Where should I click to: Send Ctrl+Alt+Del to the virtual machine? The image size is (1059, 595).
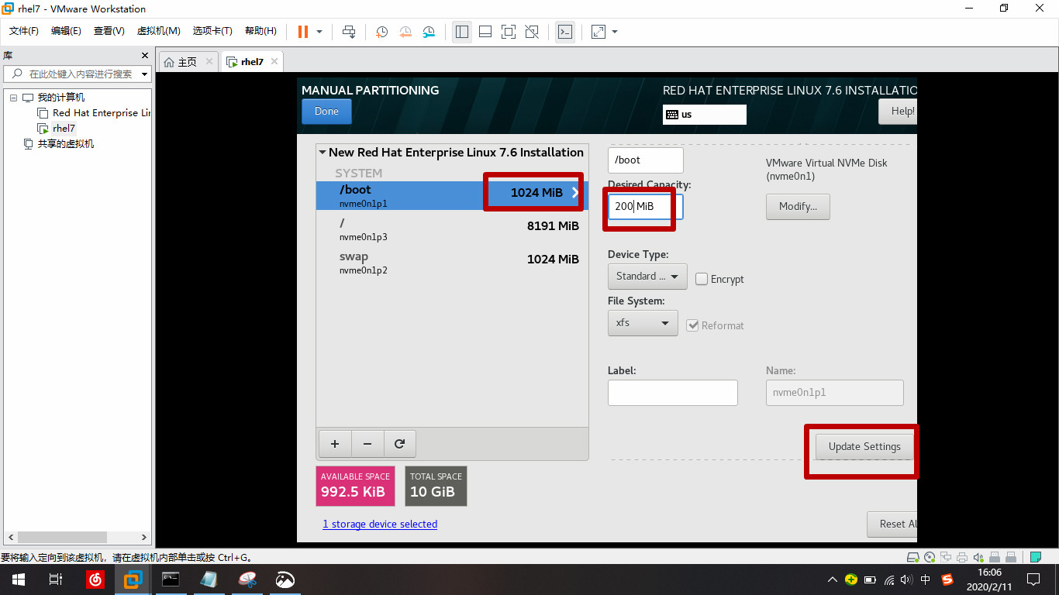(349, 32)
